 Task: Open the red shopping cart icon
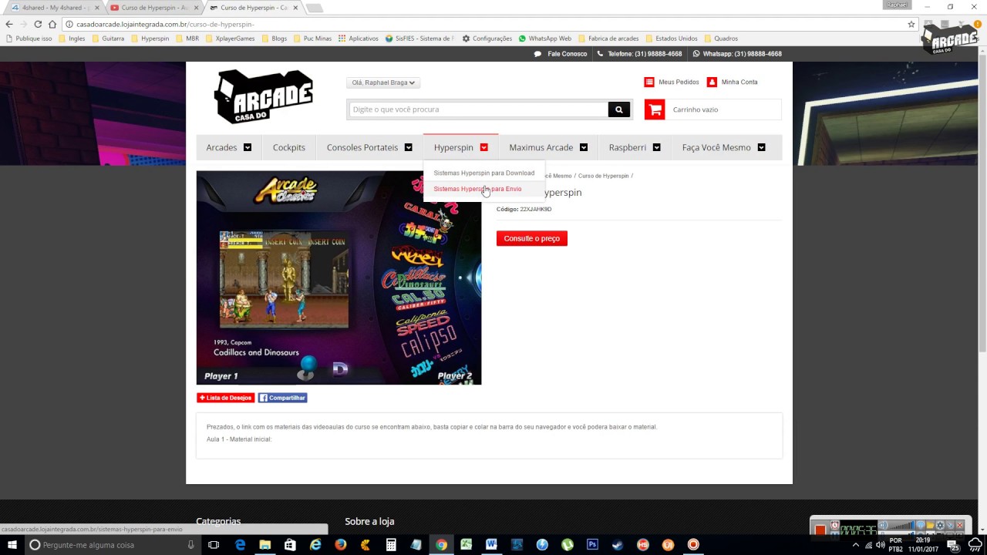tap(655, 109)
